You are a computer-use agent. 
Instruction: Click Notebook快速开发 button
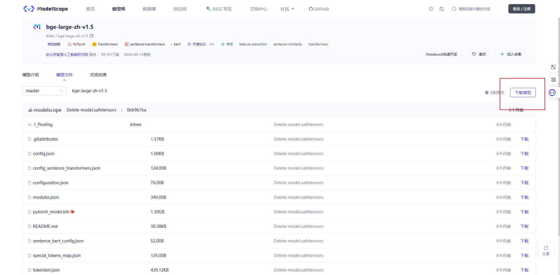tap(442, 54)
